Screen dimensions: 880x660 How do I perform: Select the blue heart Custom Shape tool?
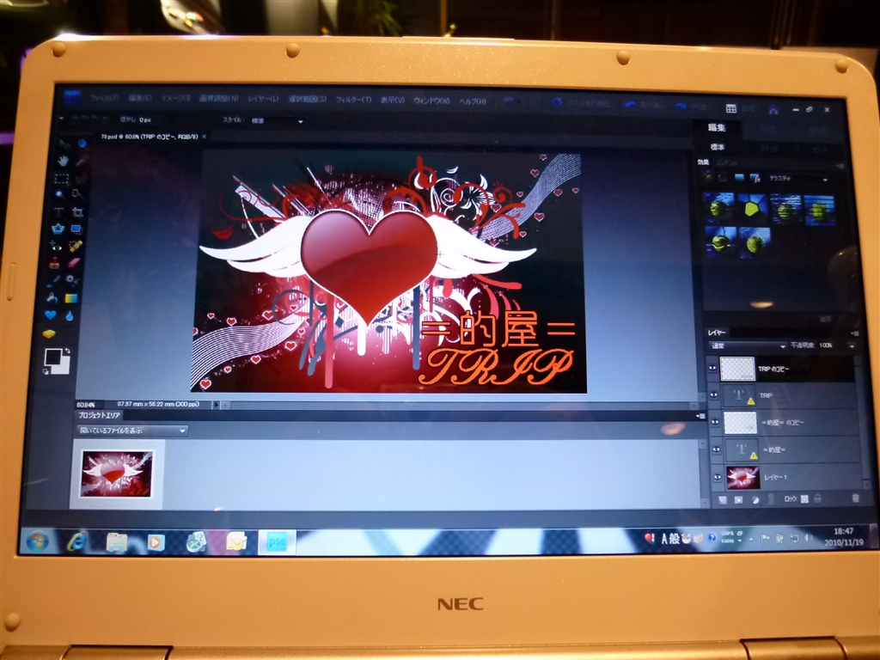coord(51,315)
